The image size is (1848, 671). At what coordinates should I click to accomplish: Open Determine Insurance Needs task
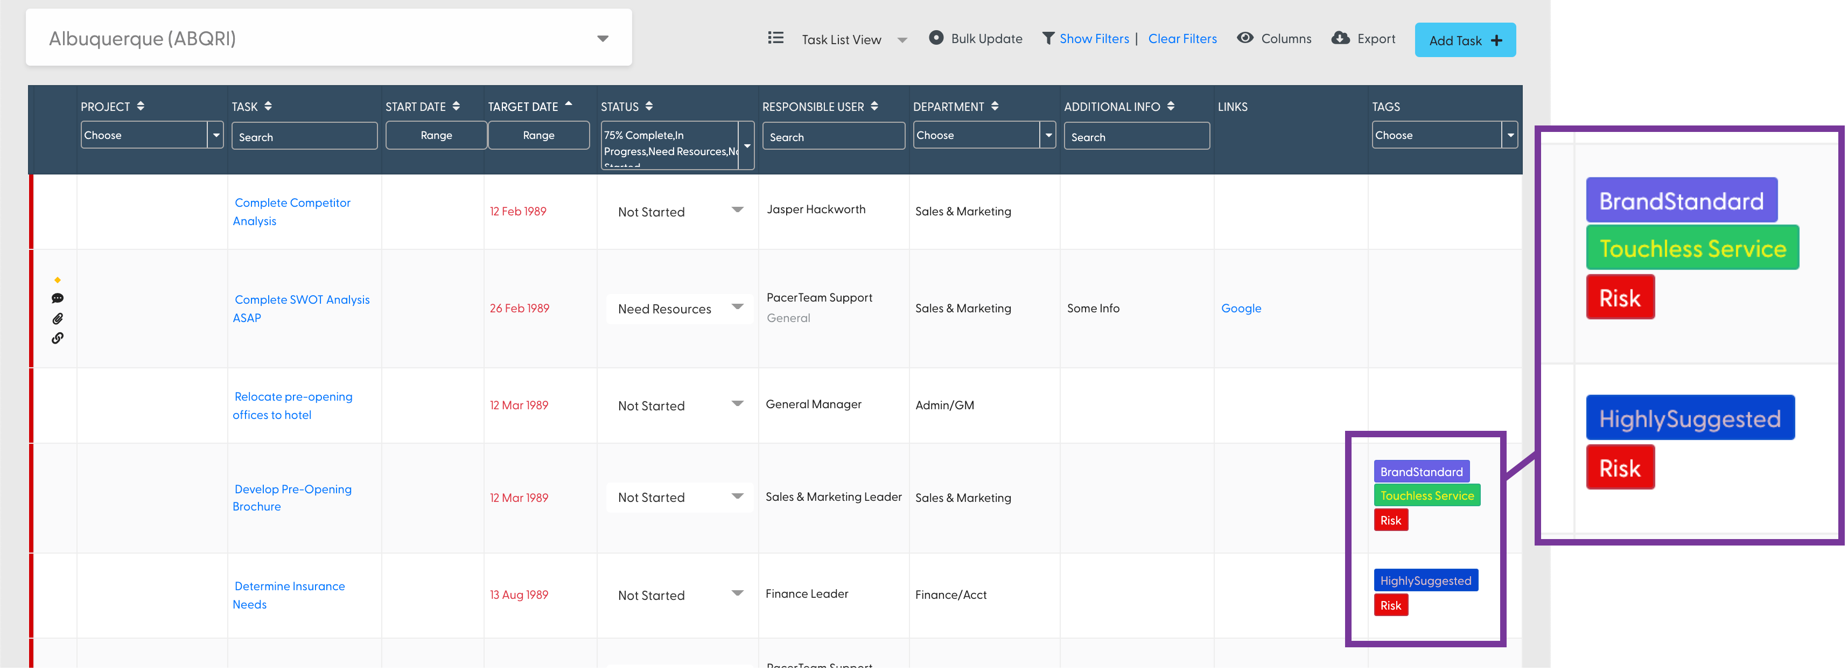pyautogui.click(x=289, y=595)
